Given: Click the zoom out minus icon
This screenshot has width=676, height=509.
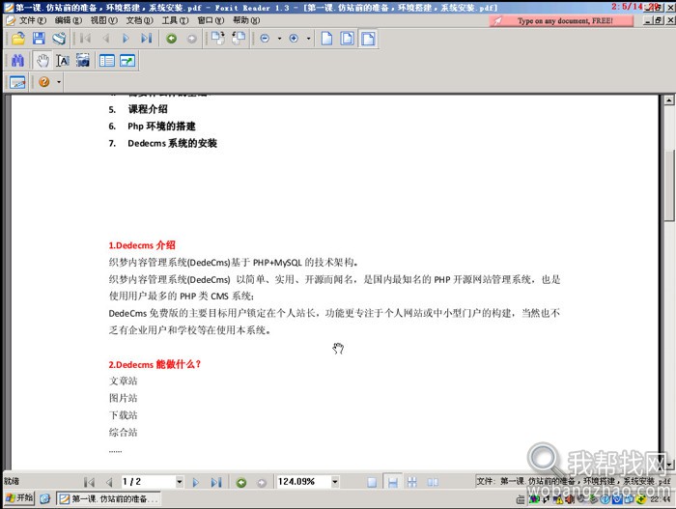Looking at the screenshot, I should point(265,39).
